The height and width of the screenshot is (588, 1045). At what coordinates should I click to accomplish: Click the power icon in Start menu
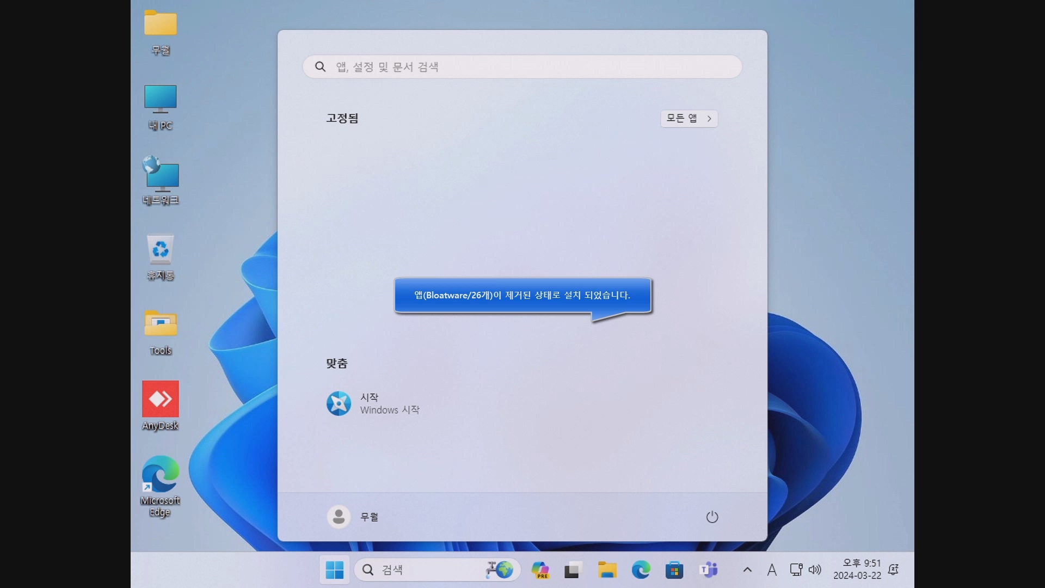(712, 517)
